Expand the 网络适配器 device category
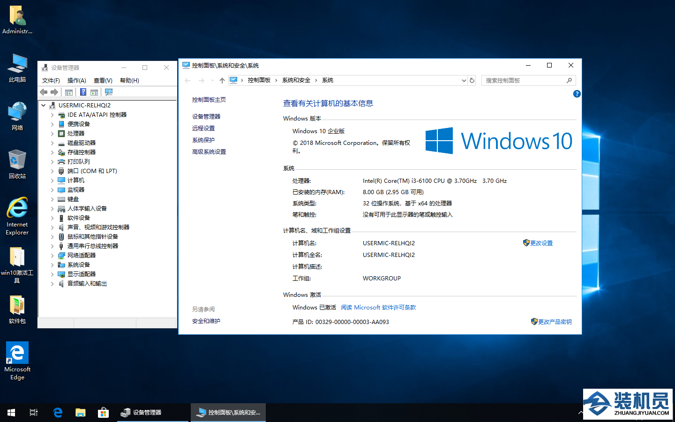Image resolution: width=675 pixels, height=422 pixels. (x=52, y=256)
